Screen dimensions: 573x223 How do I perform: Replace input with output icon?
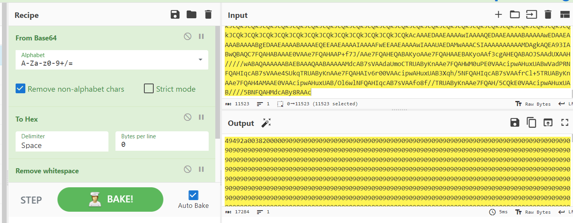548,123
